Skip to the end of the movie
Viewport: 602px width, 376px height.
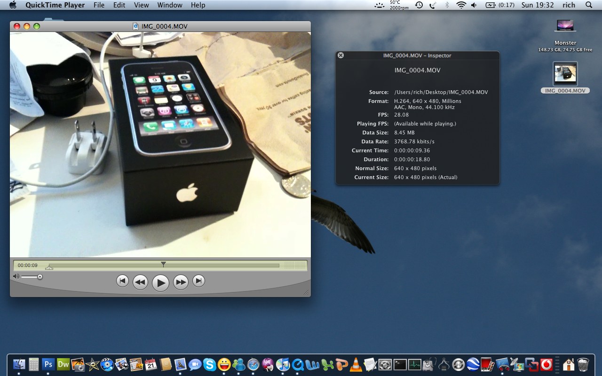(199, 281)
